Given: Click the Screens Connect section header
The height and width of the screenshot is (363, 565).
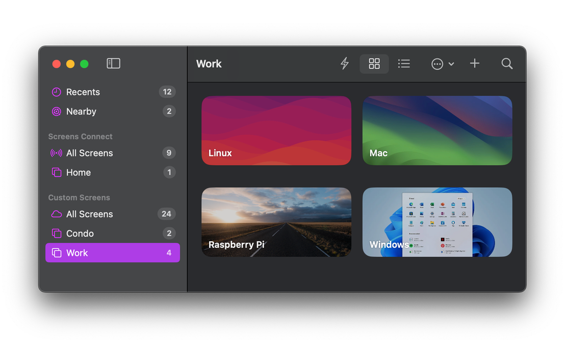Looking at the screenshot, I should click(81, 137).
